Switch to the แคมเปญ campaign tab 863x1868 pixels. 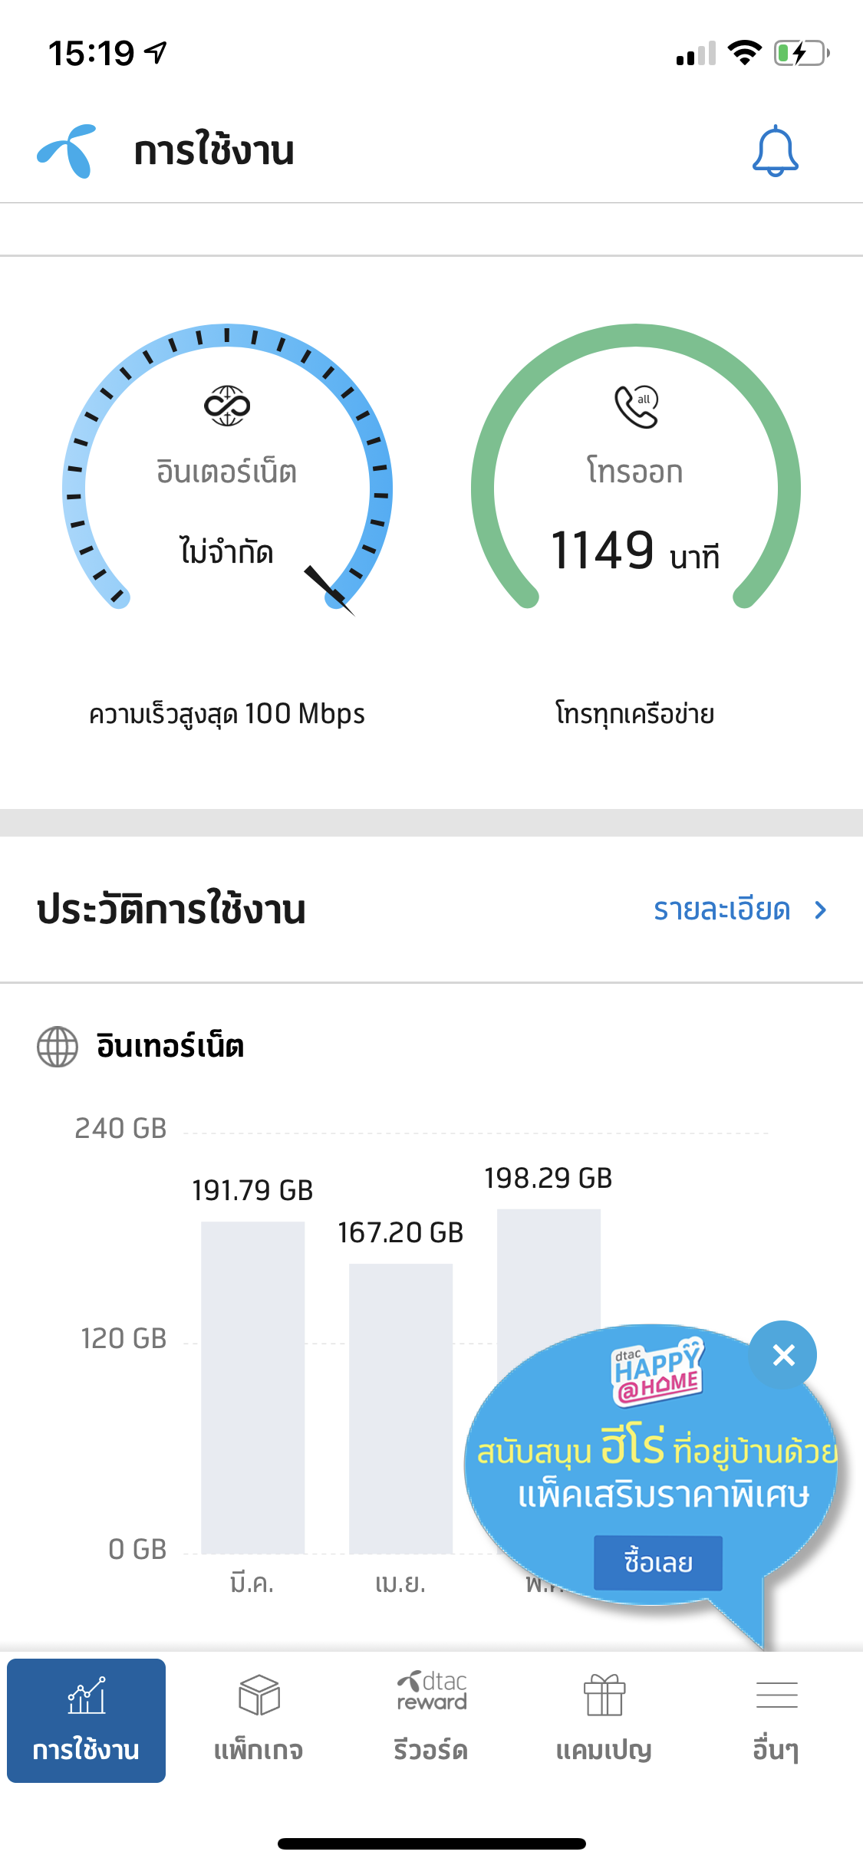click(x=604, y=1721)
